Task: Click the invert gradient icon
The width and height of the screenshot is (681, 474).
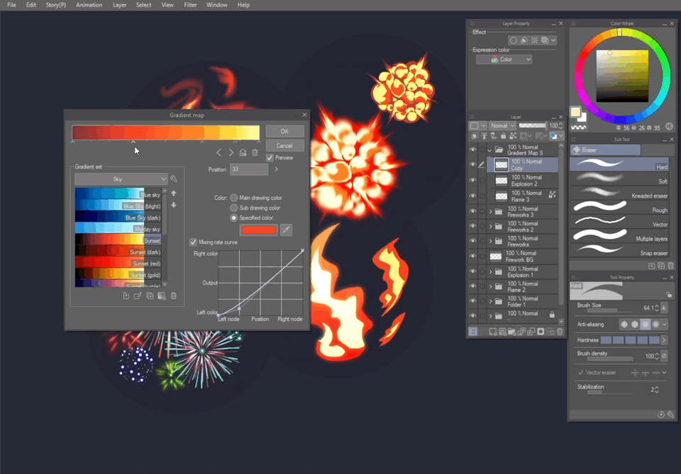Action: click(243, 152)
